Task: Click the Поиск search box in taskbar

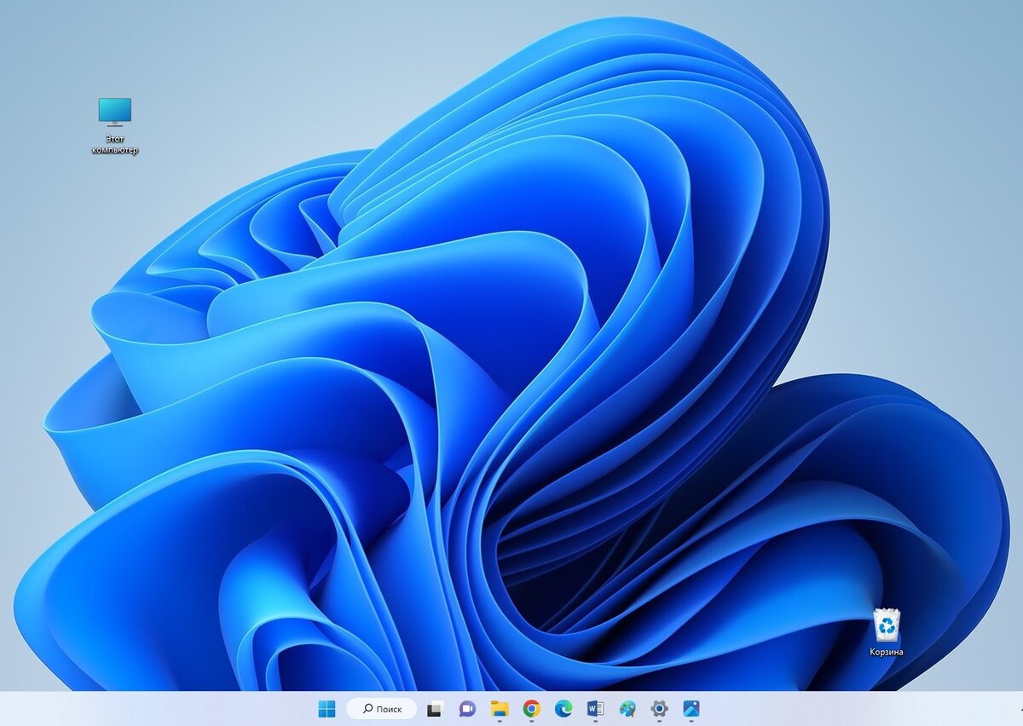Action: coord(381,709)
